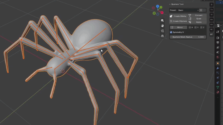The height and width of the screenshot is (125, 223).
Task: Open the Object Data green triangle tab
Action: [218, 87]
